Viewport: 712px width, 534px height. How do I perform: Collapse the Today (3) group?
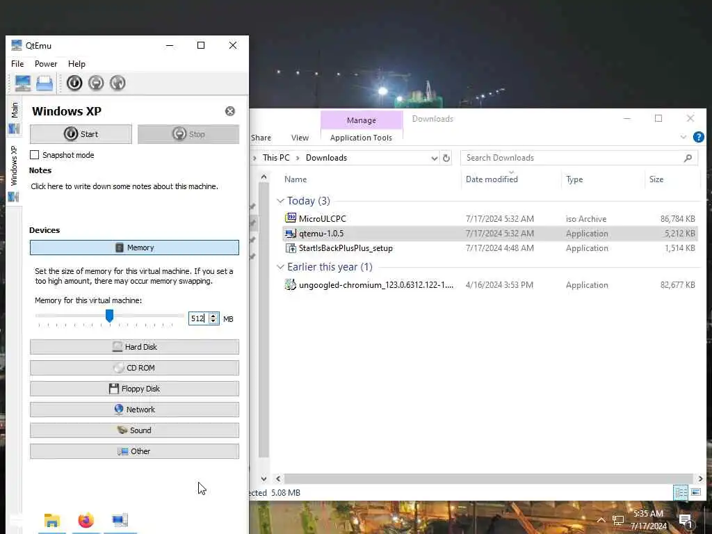[x=281, y=201]
